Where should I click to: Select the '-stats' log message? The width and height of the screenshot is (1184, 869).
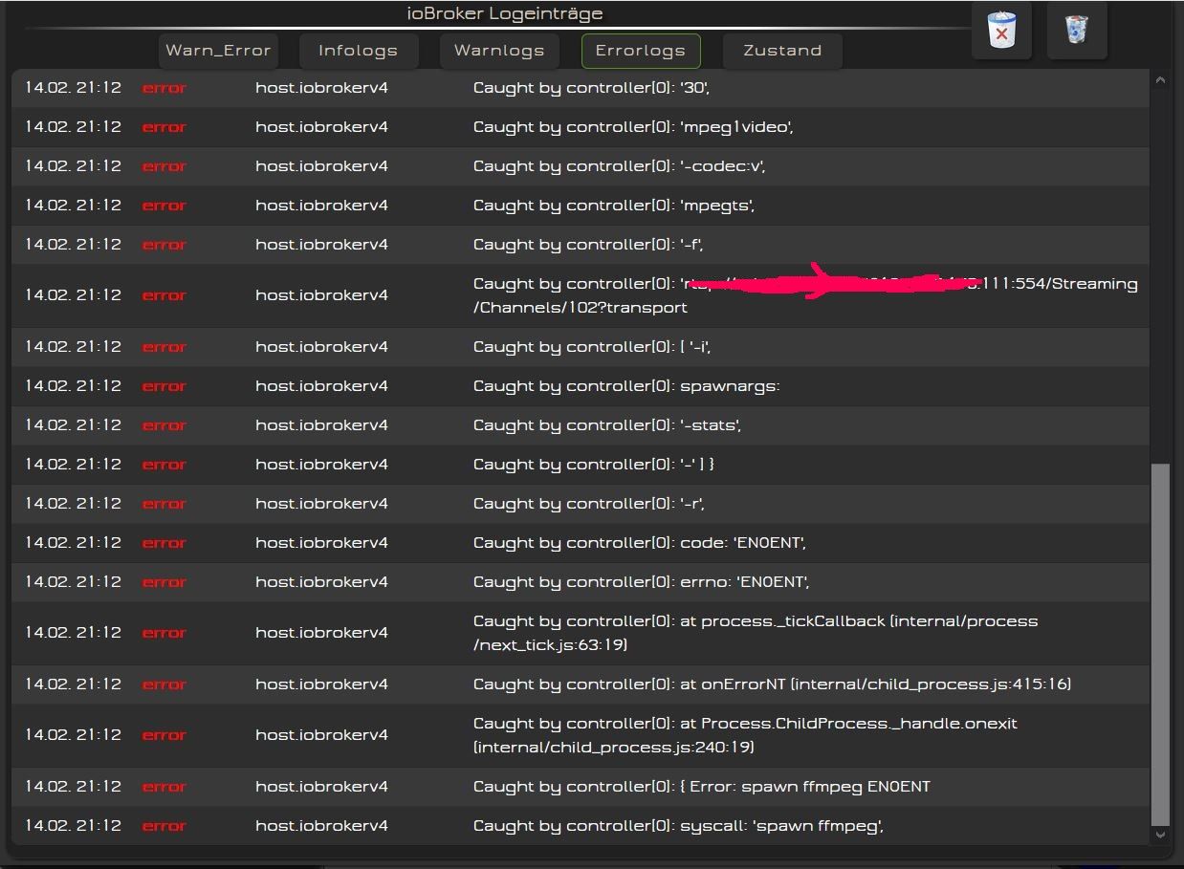[x=607, y=425]
